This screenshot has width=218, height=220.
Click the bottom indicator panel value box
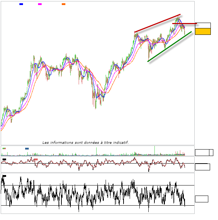201,199
